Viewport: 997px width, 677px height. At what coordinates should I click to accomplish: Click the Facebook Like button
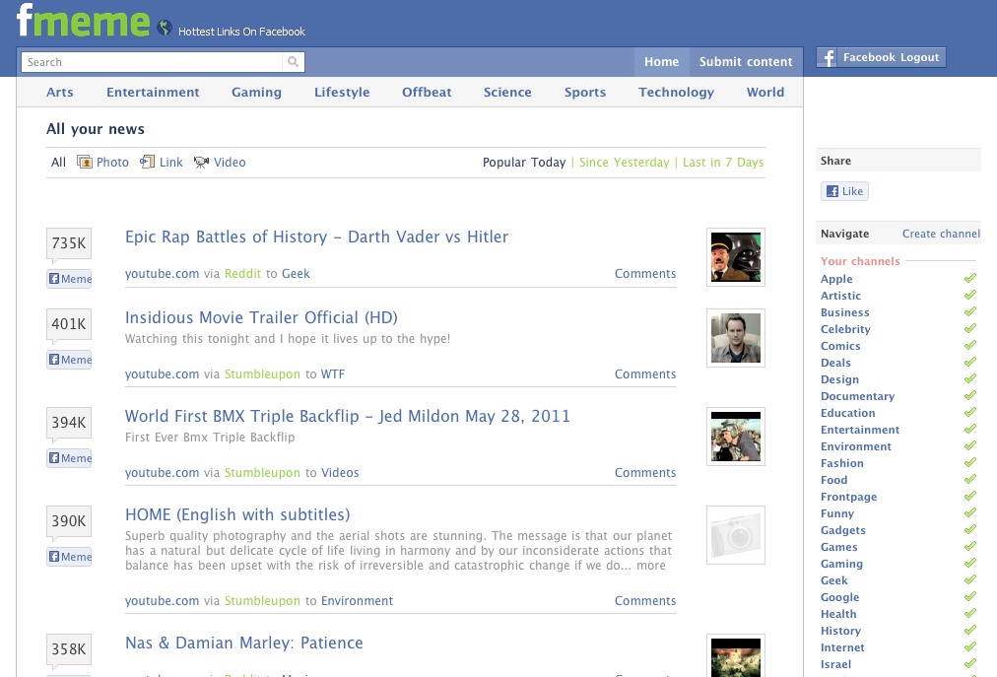coord(844,191)
